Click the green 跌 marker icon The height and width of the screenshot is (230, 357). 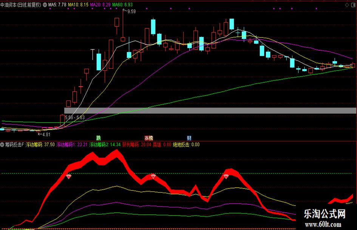[98, 138]
